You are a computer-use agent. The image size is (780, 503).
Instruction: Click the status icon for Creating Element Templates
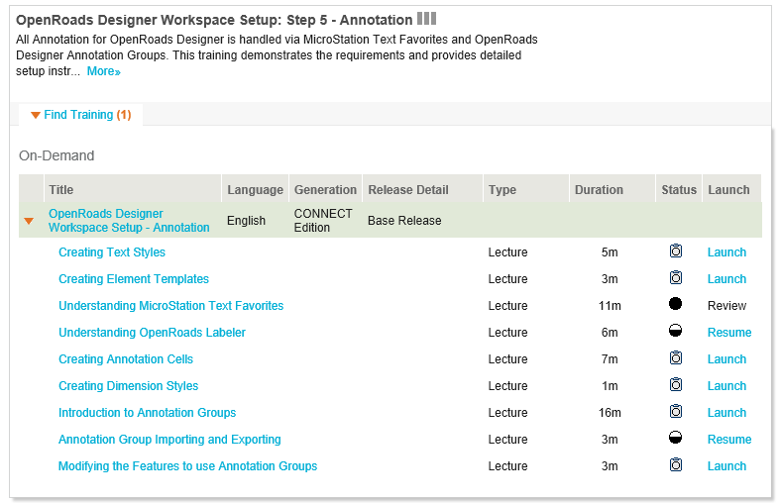pos(676,278)
